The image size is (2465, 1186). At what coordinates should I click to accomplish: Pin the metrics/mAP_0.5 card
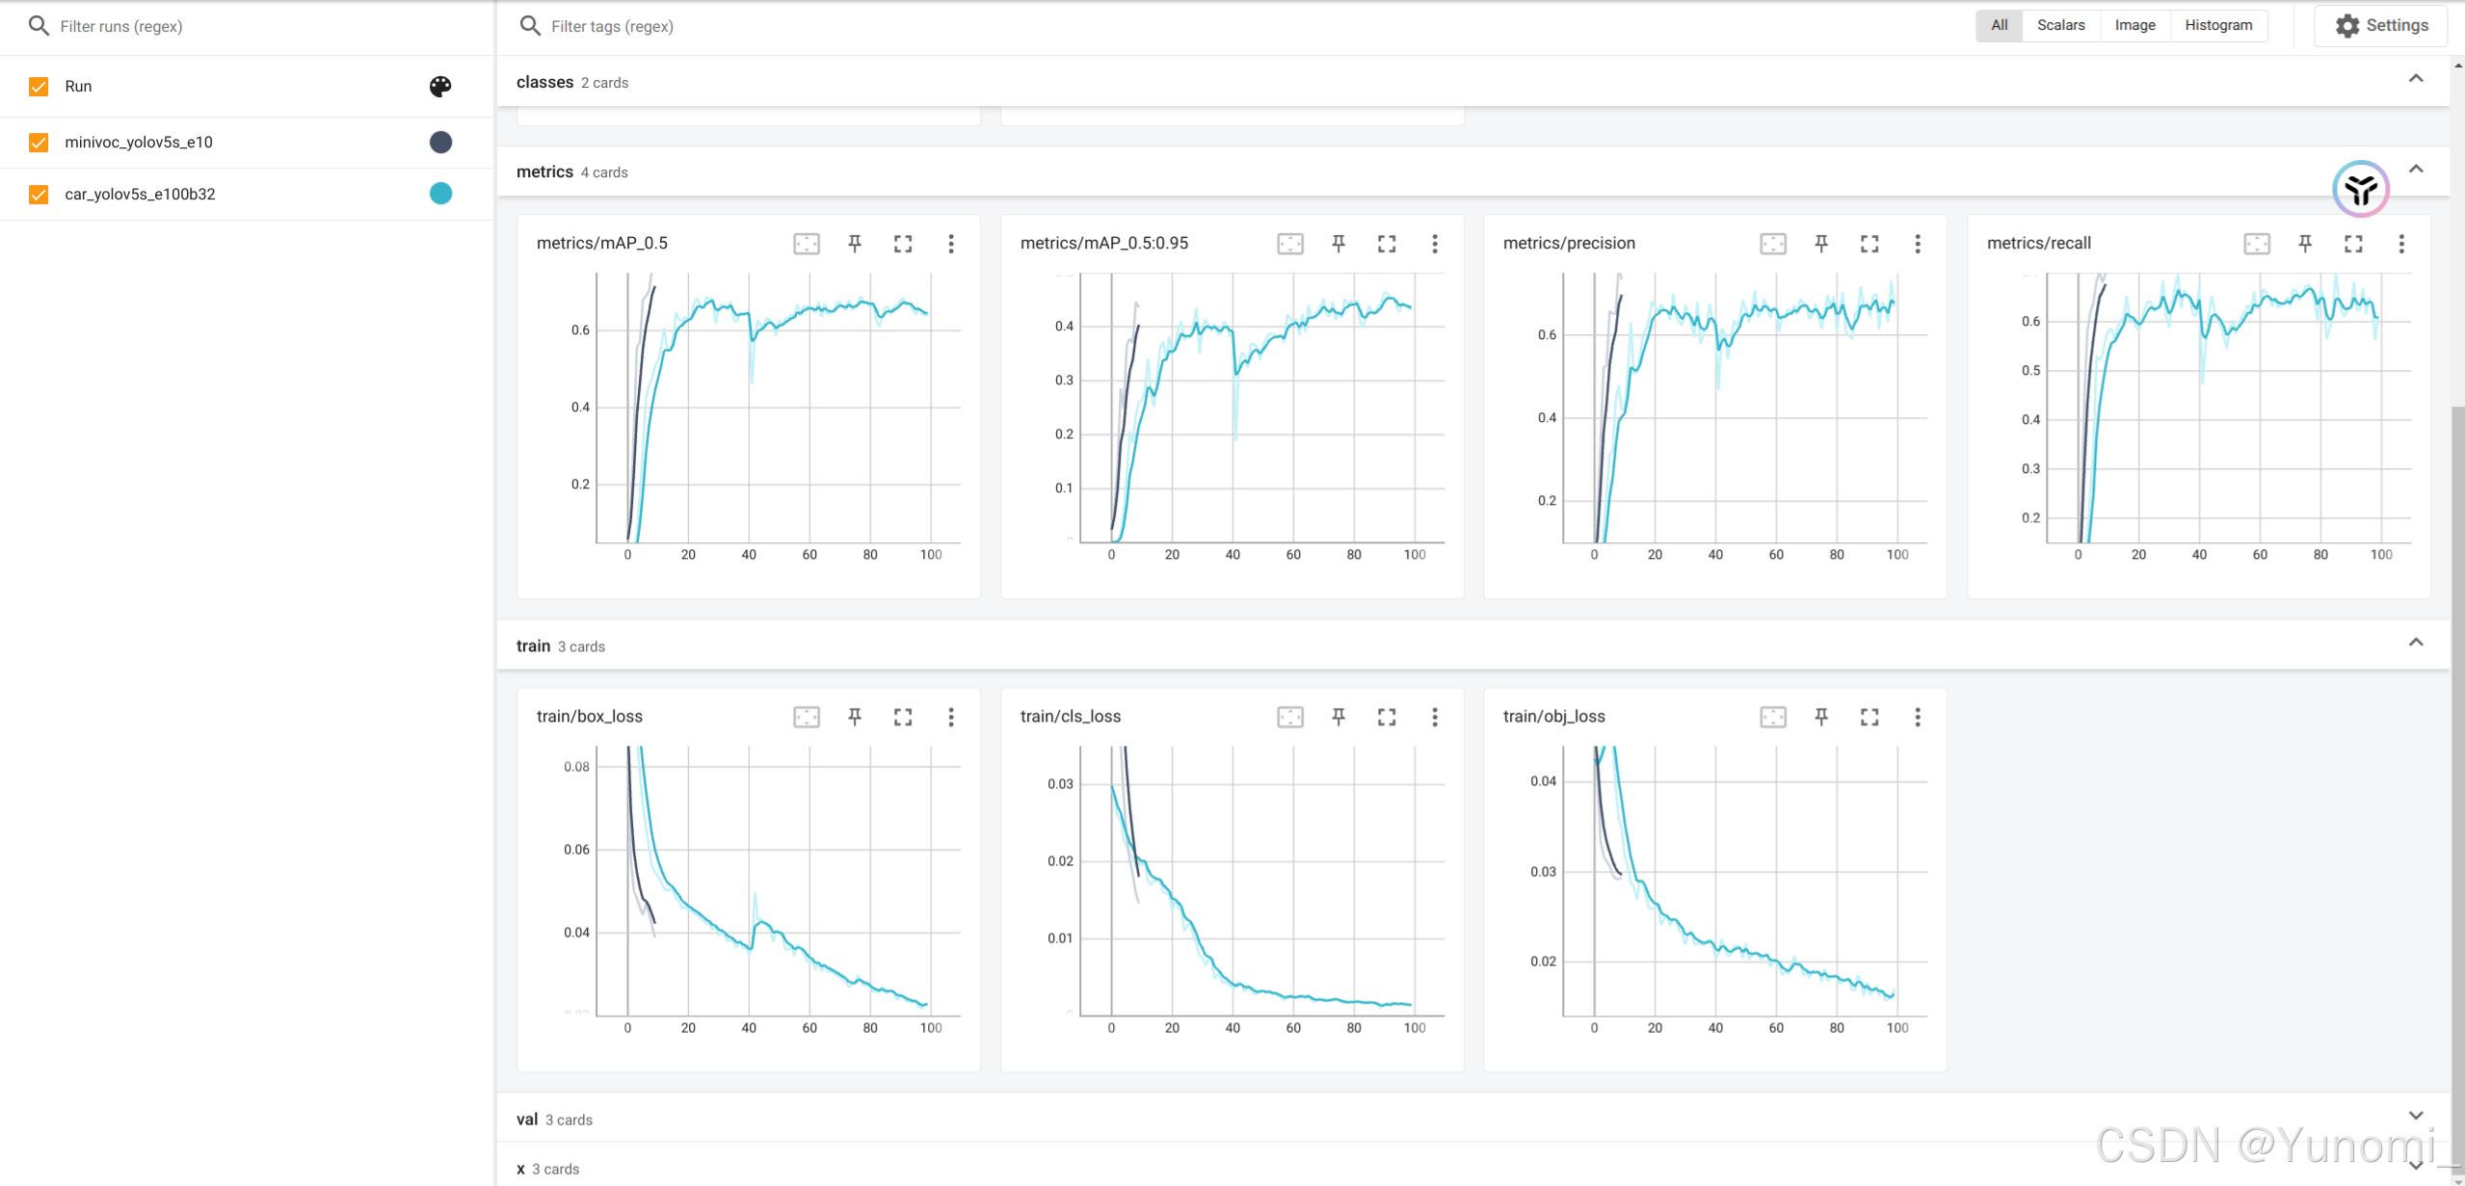pos(854,244)
